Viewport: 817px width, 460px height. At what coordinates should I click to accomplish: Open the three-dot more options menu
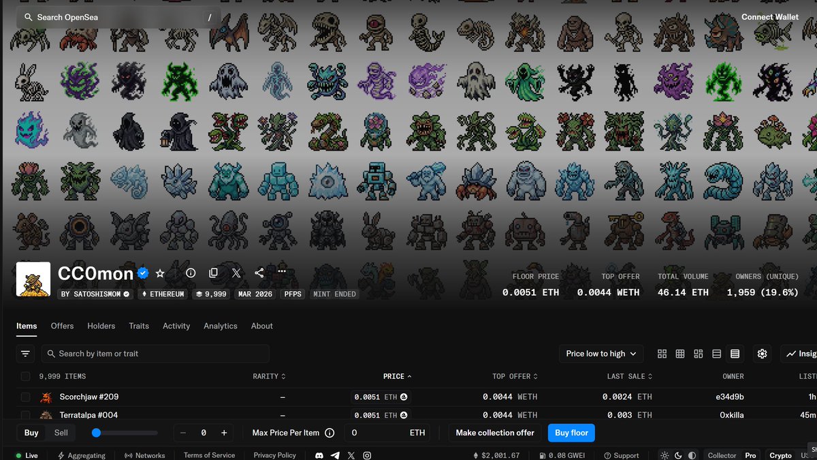click(x=282, y=272)
